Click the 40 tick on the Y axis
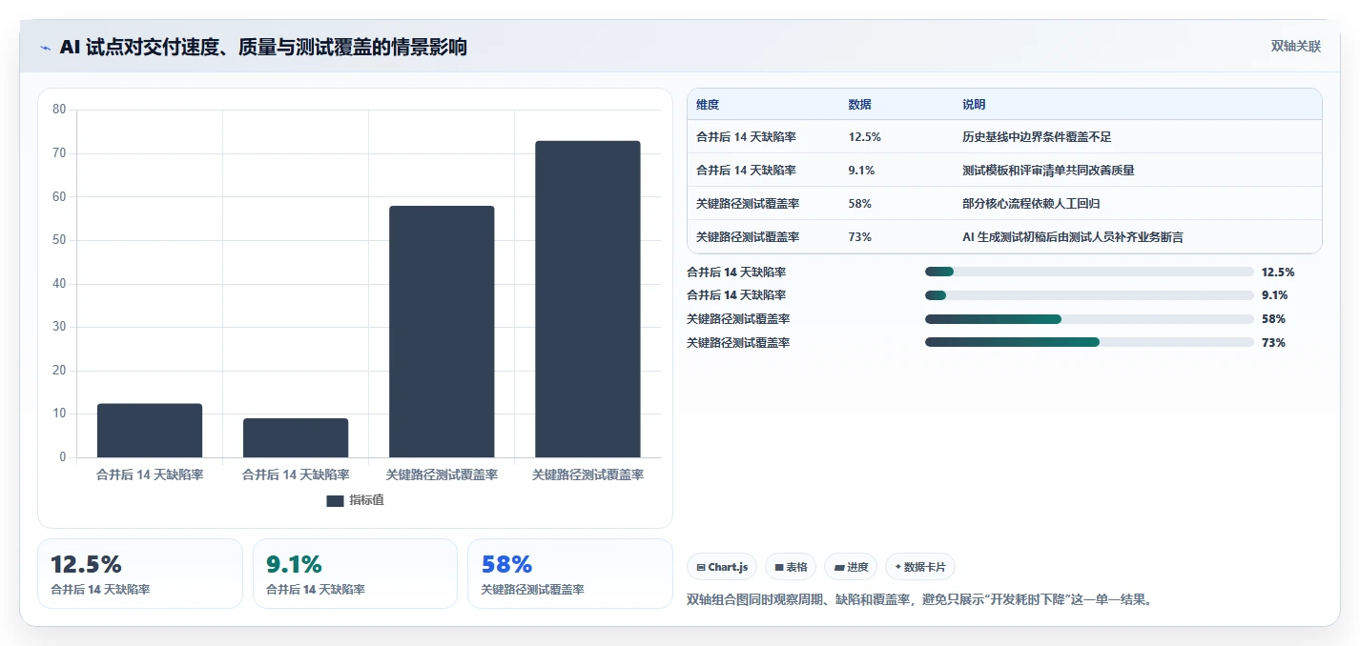Image resolution: width=1360 pixels, height=646 pixels. click(59, 284)
